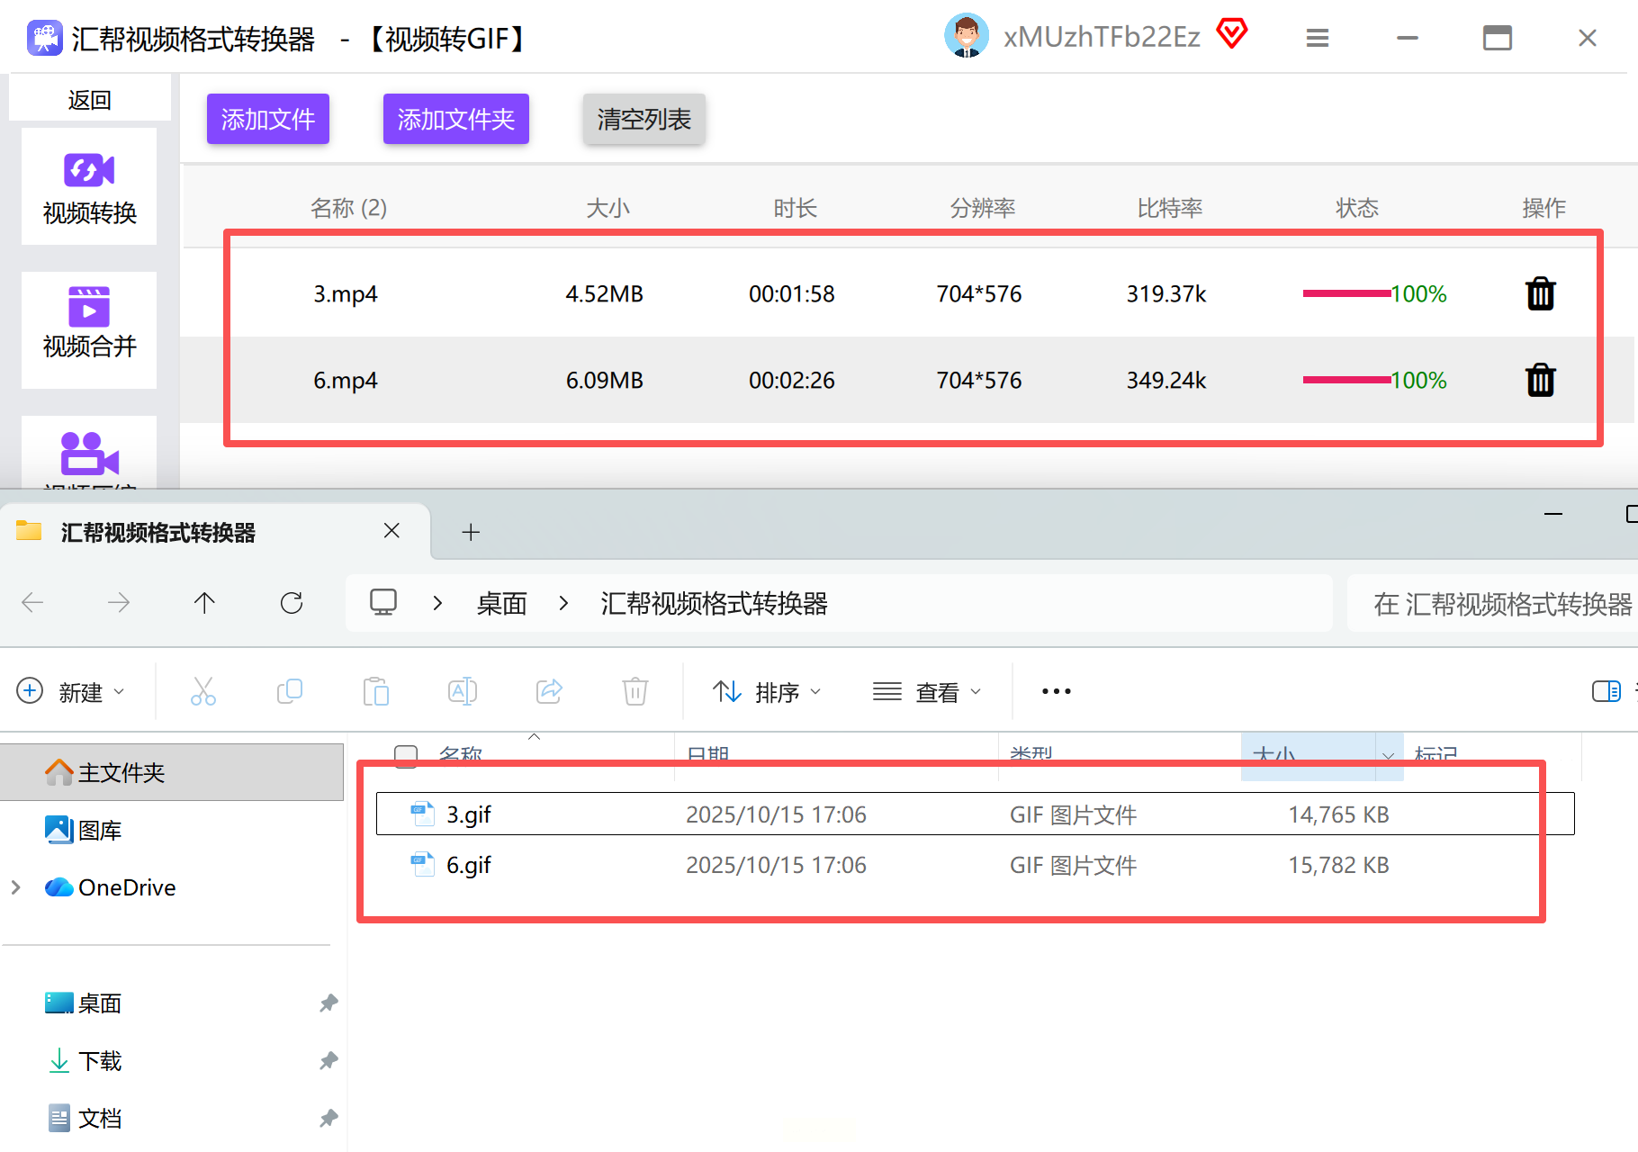Expand the OneDrive tree node
Image resolution: width=1638 pixels, height=1152 pixels.
point(16,887)
